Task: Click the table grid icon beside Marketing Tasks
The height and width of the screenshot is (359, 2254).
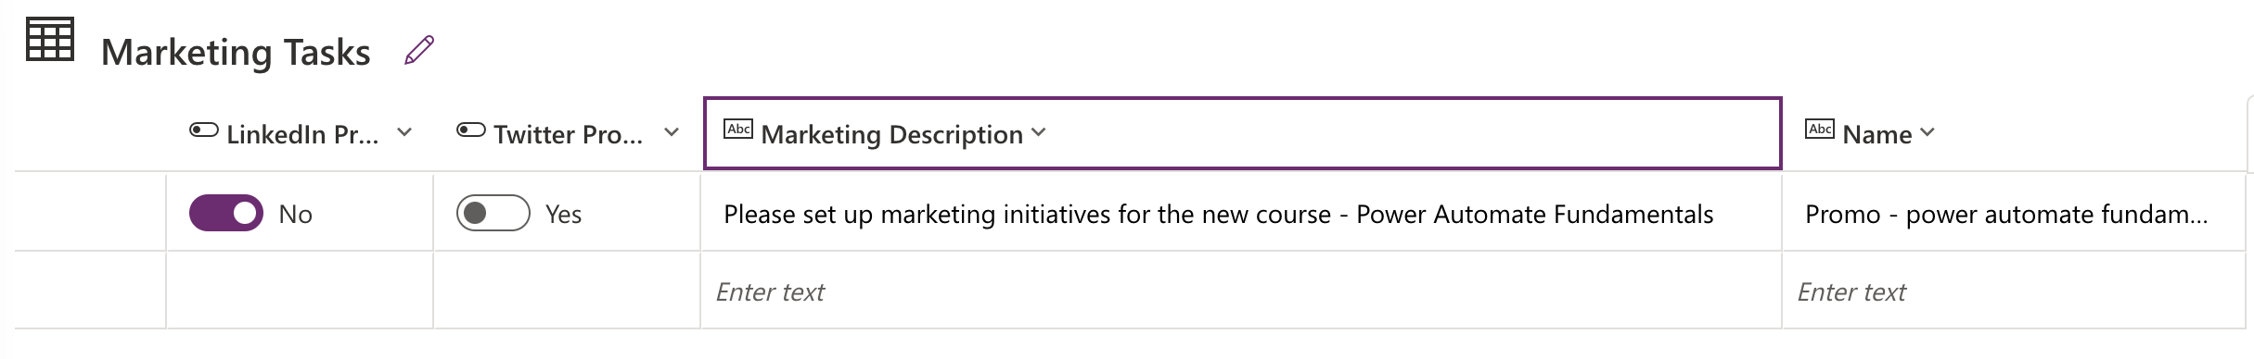Action: pyautogui.click(x=49, y=41)
